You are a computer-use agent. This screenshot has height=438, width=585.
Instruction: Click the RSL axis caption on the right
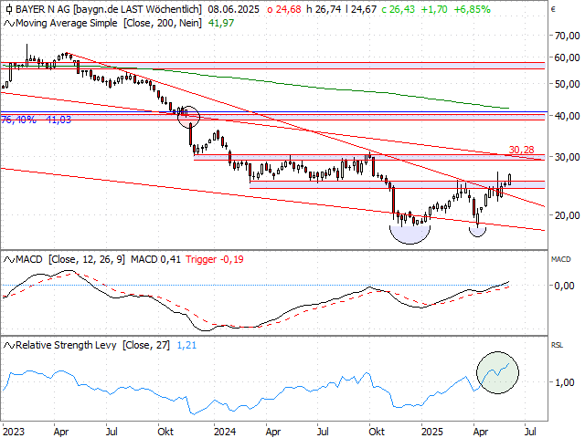coord(557,345)
